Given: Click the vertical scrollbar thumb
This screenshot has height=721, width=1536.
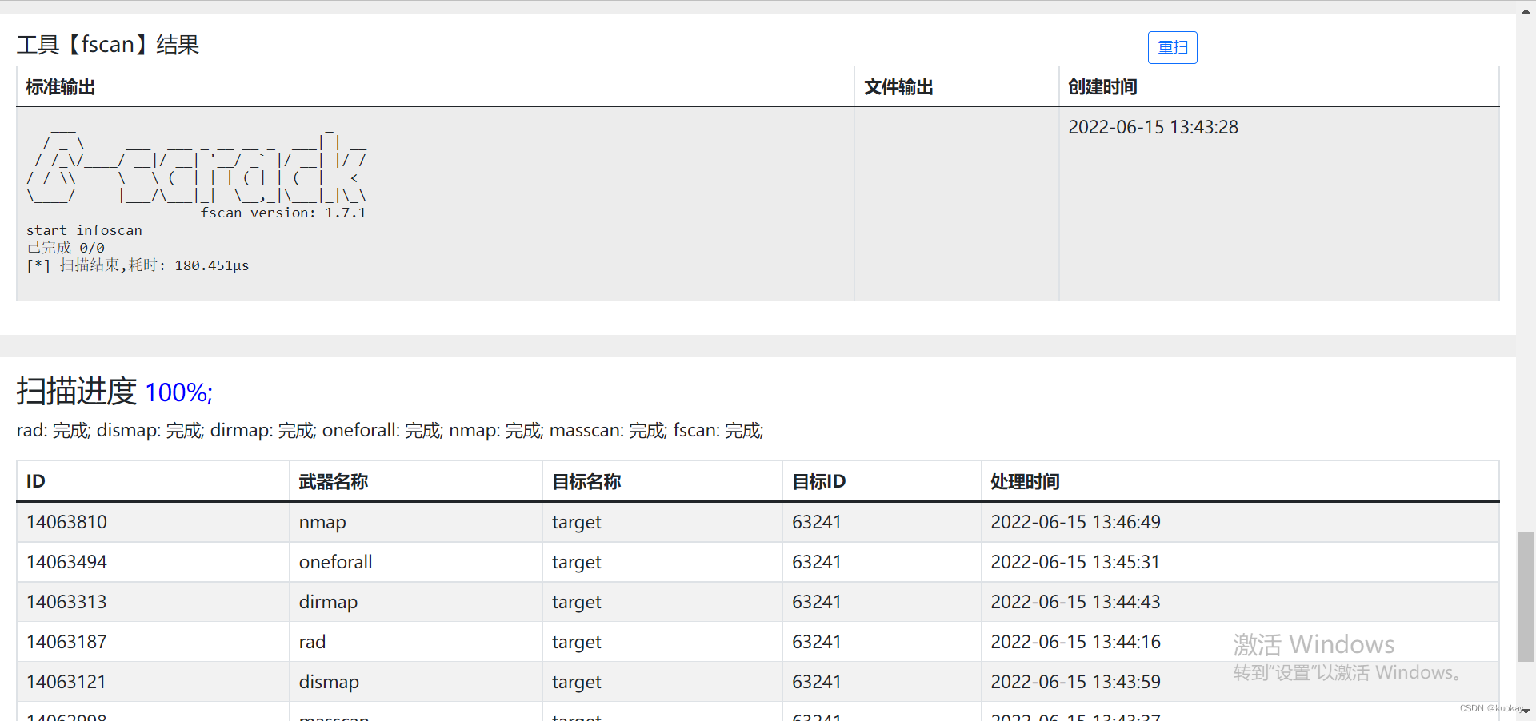Looking at the screenshot, I should (1526, 596).
